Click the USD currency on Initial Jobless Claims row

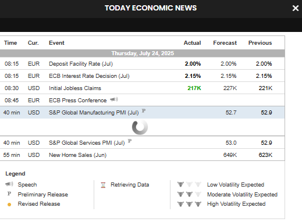(x=34, y=88)
